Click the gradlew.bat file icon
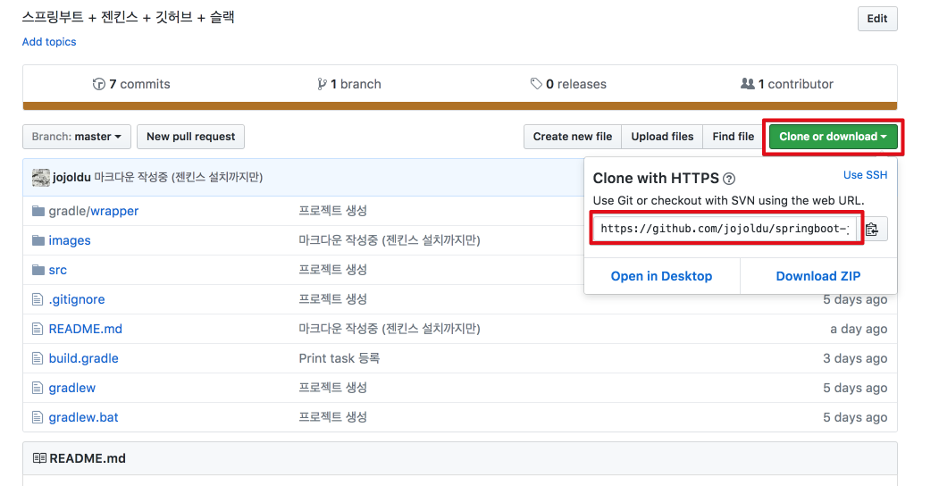939x486 pixels. point(38,417)
